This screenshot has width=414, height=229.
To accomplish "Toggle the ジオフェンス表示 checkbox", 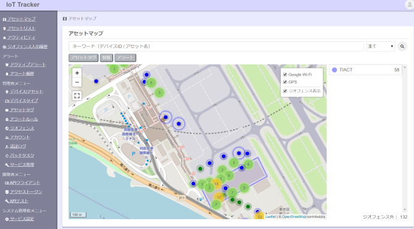I will tap(285, 91).
